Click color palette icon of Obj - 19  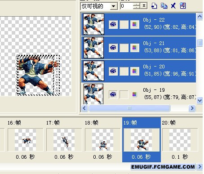click(134, 94)
